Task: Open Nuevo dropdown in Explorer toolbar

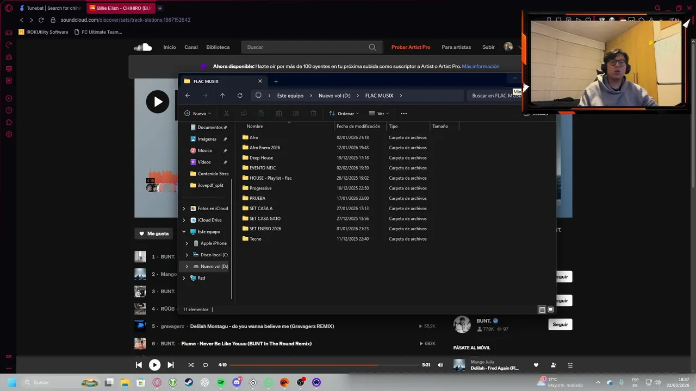Action: pyautogui.click(x=197, y=113)
